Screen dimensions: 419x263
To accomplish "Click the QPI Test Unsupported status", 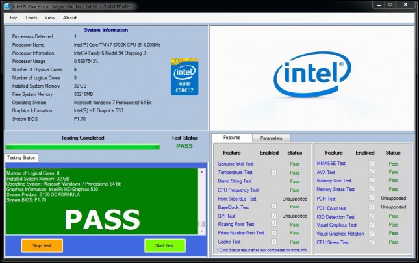I will click(x=295, y=216).
